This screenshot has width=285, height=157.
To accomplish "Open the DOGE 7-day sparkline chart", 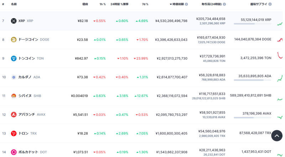I will (280, 40).
